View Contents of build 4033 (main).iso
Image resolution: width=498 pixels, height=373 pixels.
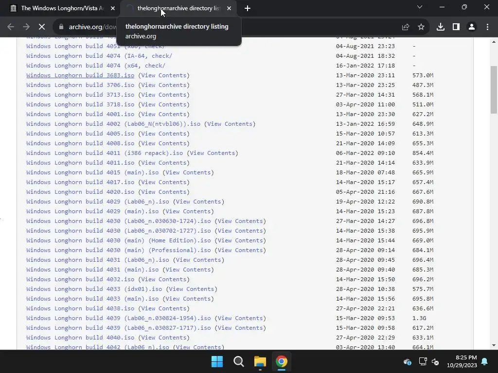[x=188, y=299]
